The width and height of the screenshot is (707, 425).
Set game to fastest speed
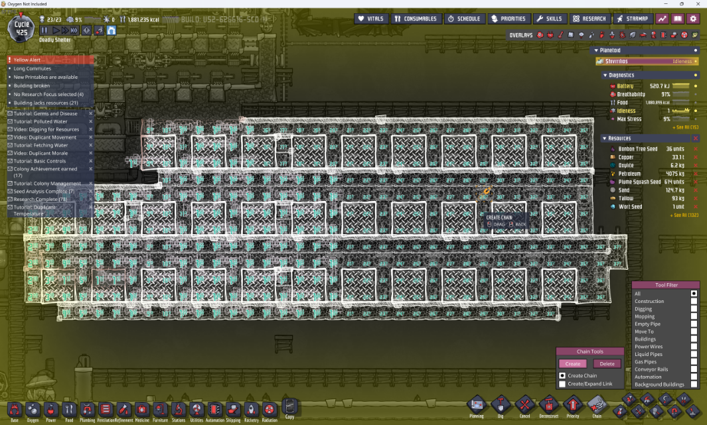74,30
